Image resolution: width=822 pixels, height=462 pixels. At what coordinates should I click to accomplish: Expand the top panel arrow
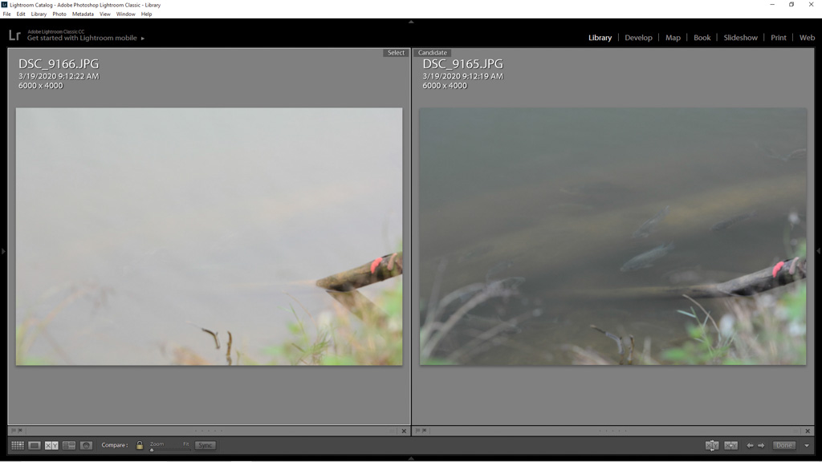(x=411, y=22)
